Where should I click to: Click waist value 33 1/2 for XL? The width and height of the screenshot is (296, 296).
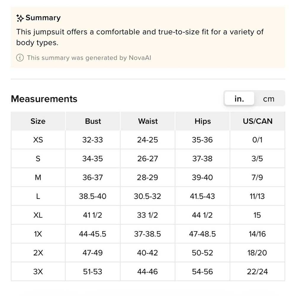(x=147, y=215)
